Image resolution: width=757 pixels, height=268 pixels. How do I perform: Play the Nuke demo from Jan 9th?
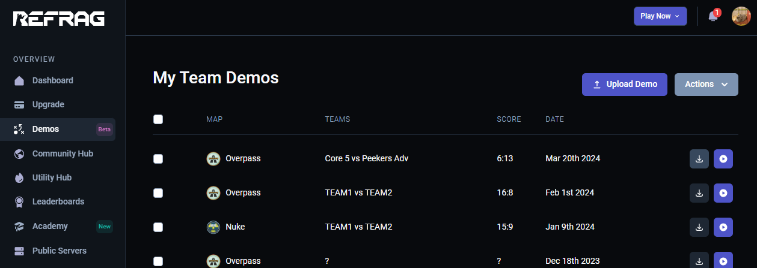(723, 227)
